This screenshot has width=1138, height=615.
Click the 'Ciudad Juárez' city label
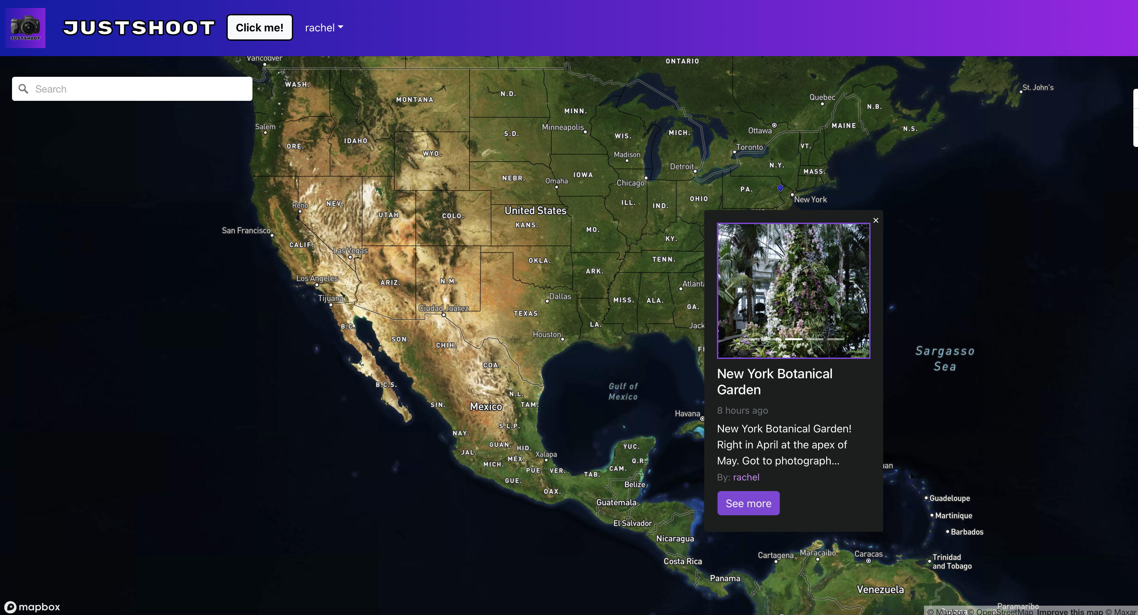(x=443, y=308)
